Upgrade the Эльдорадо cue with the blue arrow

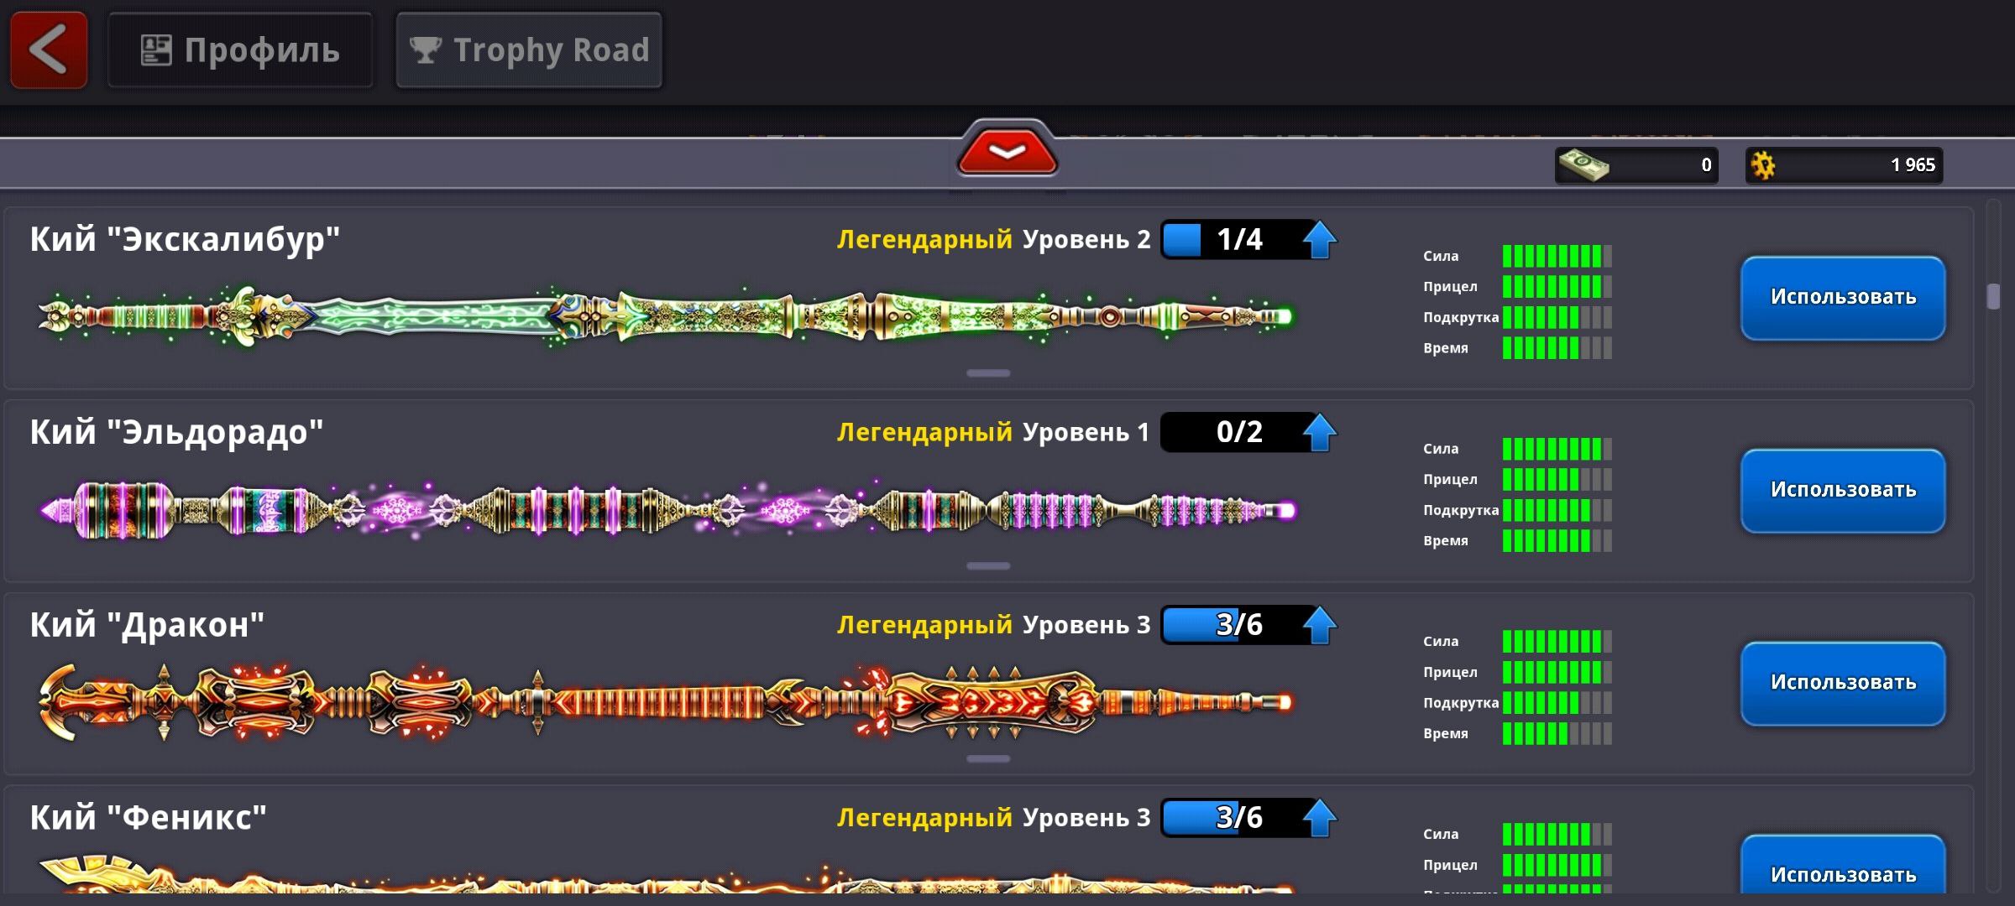tap(1319, 433)
